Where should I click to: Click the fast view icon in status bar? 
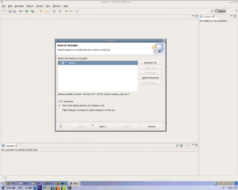[5, 178]
